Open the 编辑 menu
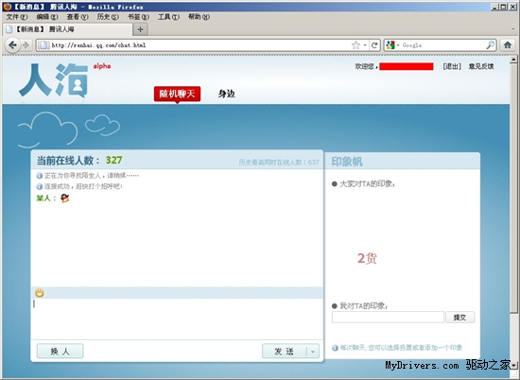520x380 pixels. click(47, 17)
